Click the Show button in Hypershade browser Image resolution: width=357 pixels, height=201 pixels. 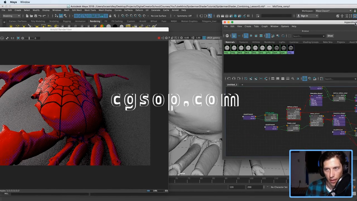(x=330, y=36)
